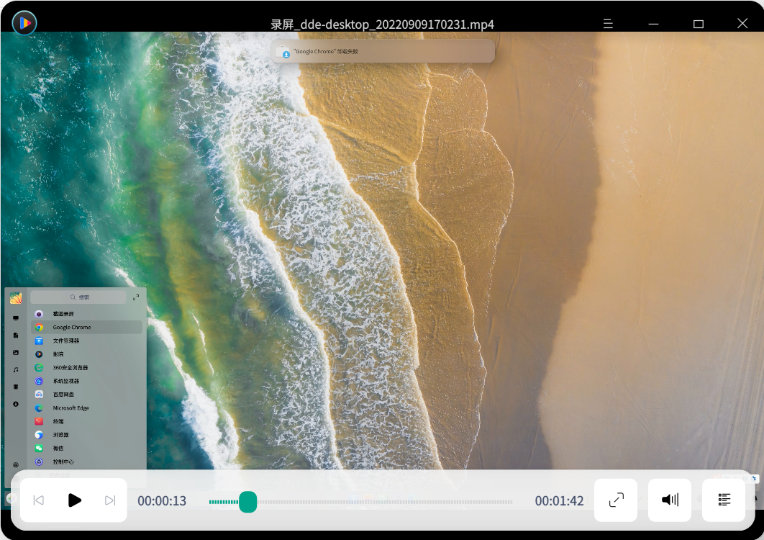Enter fullscreen with the expand arrows button
The image size is (764, 540).
pos(616,500)
